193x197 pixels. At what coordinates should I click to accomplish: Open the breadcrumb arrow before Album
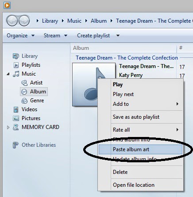(x=86, y=21)
